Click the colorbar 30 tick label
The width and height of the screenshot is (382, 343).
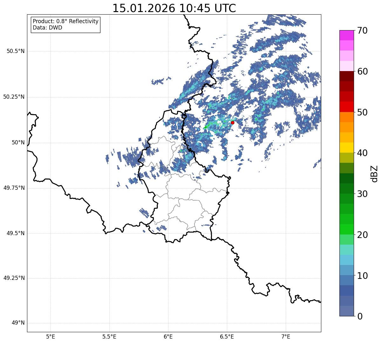(362, 194)
